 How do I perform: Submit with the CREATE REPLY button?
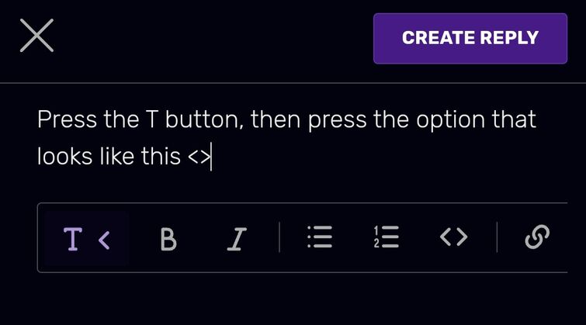pyautogui.click(x=470, y=39)
